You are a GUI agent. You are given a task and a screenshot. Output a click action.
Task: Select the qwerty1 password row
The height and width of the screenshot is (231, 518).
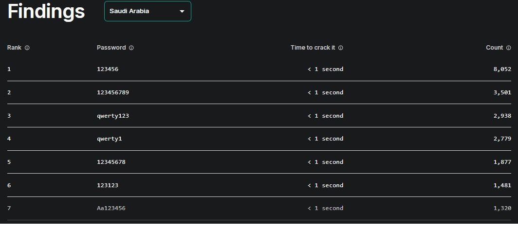pos(259,139)
